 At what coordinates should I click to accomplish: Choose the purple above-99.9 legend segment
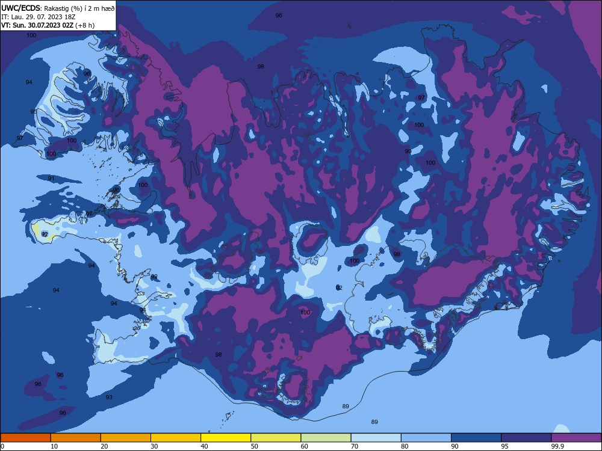tap(576, 438)
